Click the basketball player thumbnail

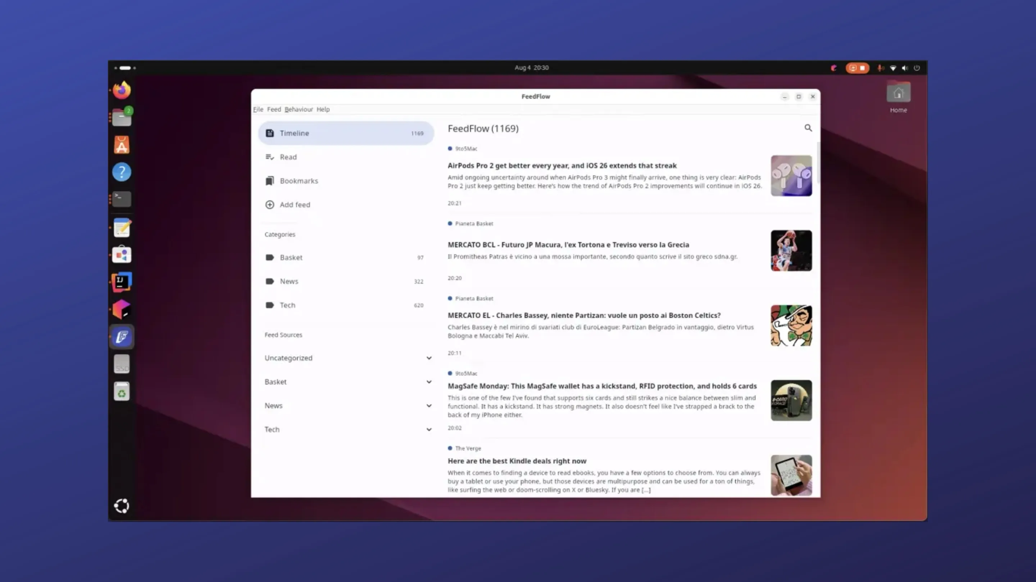pyautogui.click(x=791, y=251)
